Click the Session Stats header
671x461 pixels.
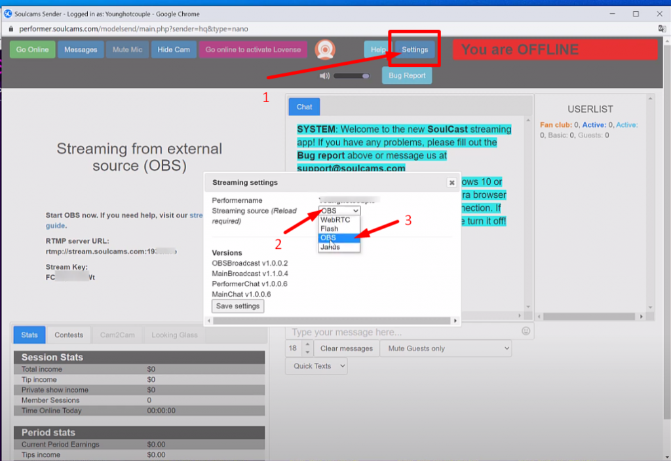[139, 357]
